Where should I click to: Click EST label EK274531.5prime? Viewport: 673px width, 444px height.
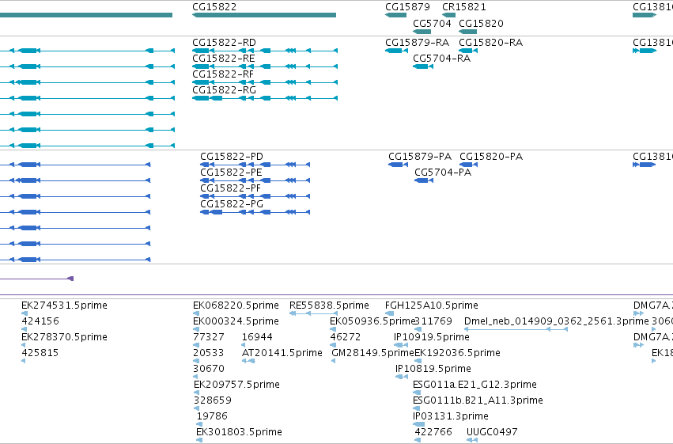(x=64, y=305)
